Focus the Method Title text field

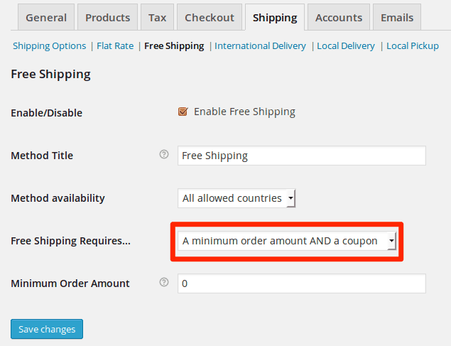tap(302, 156)
